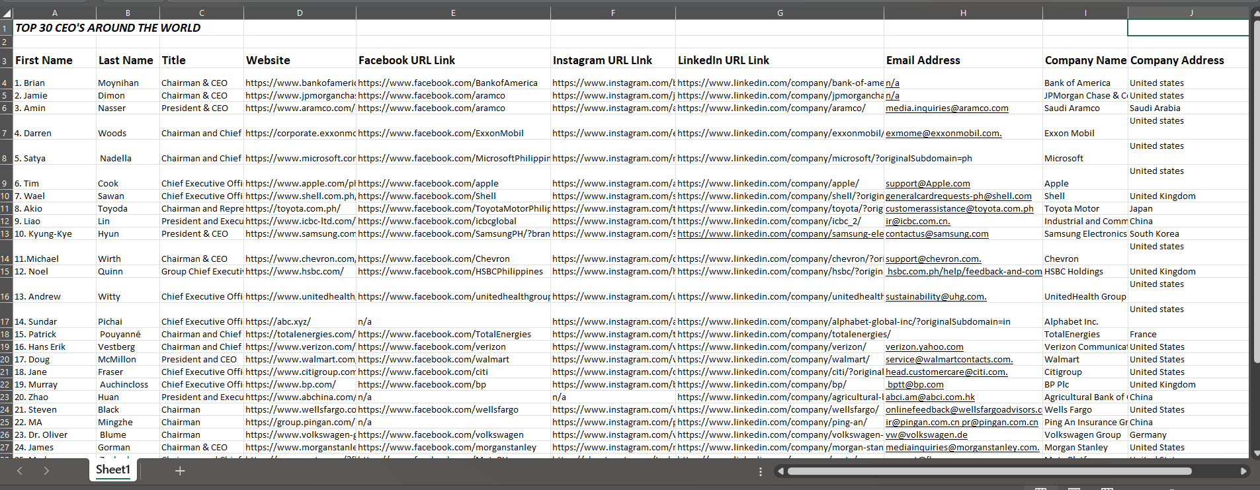
Task: Select the cell 'Saudi Arabia'
Action: pos(1189,108)
